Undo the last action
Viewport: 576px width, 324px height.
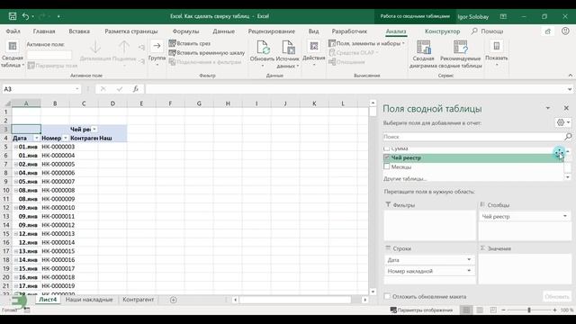click(x=25, y=16)
